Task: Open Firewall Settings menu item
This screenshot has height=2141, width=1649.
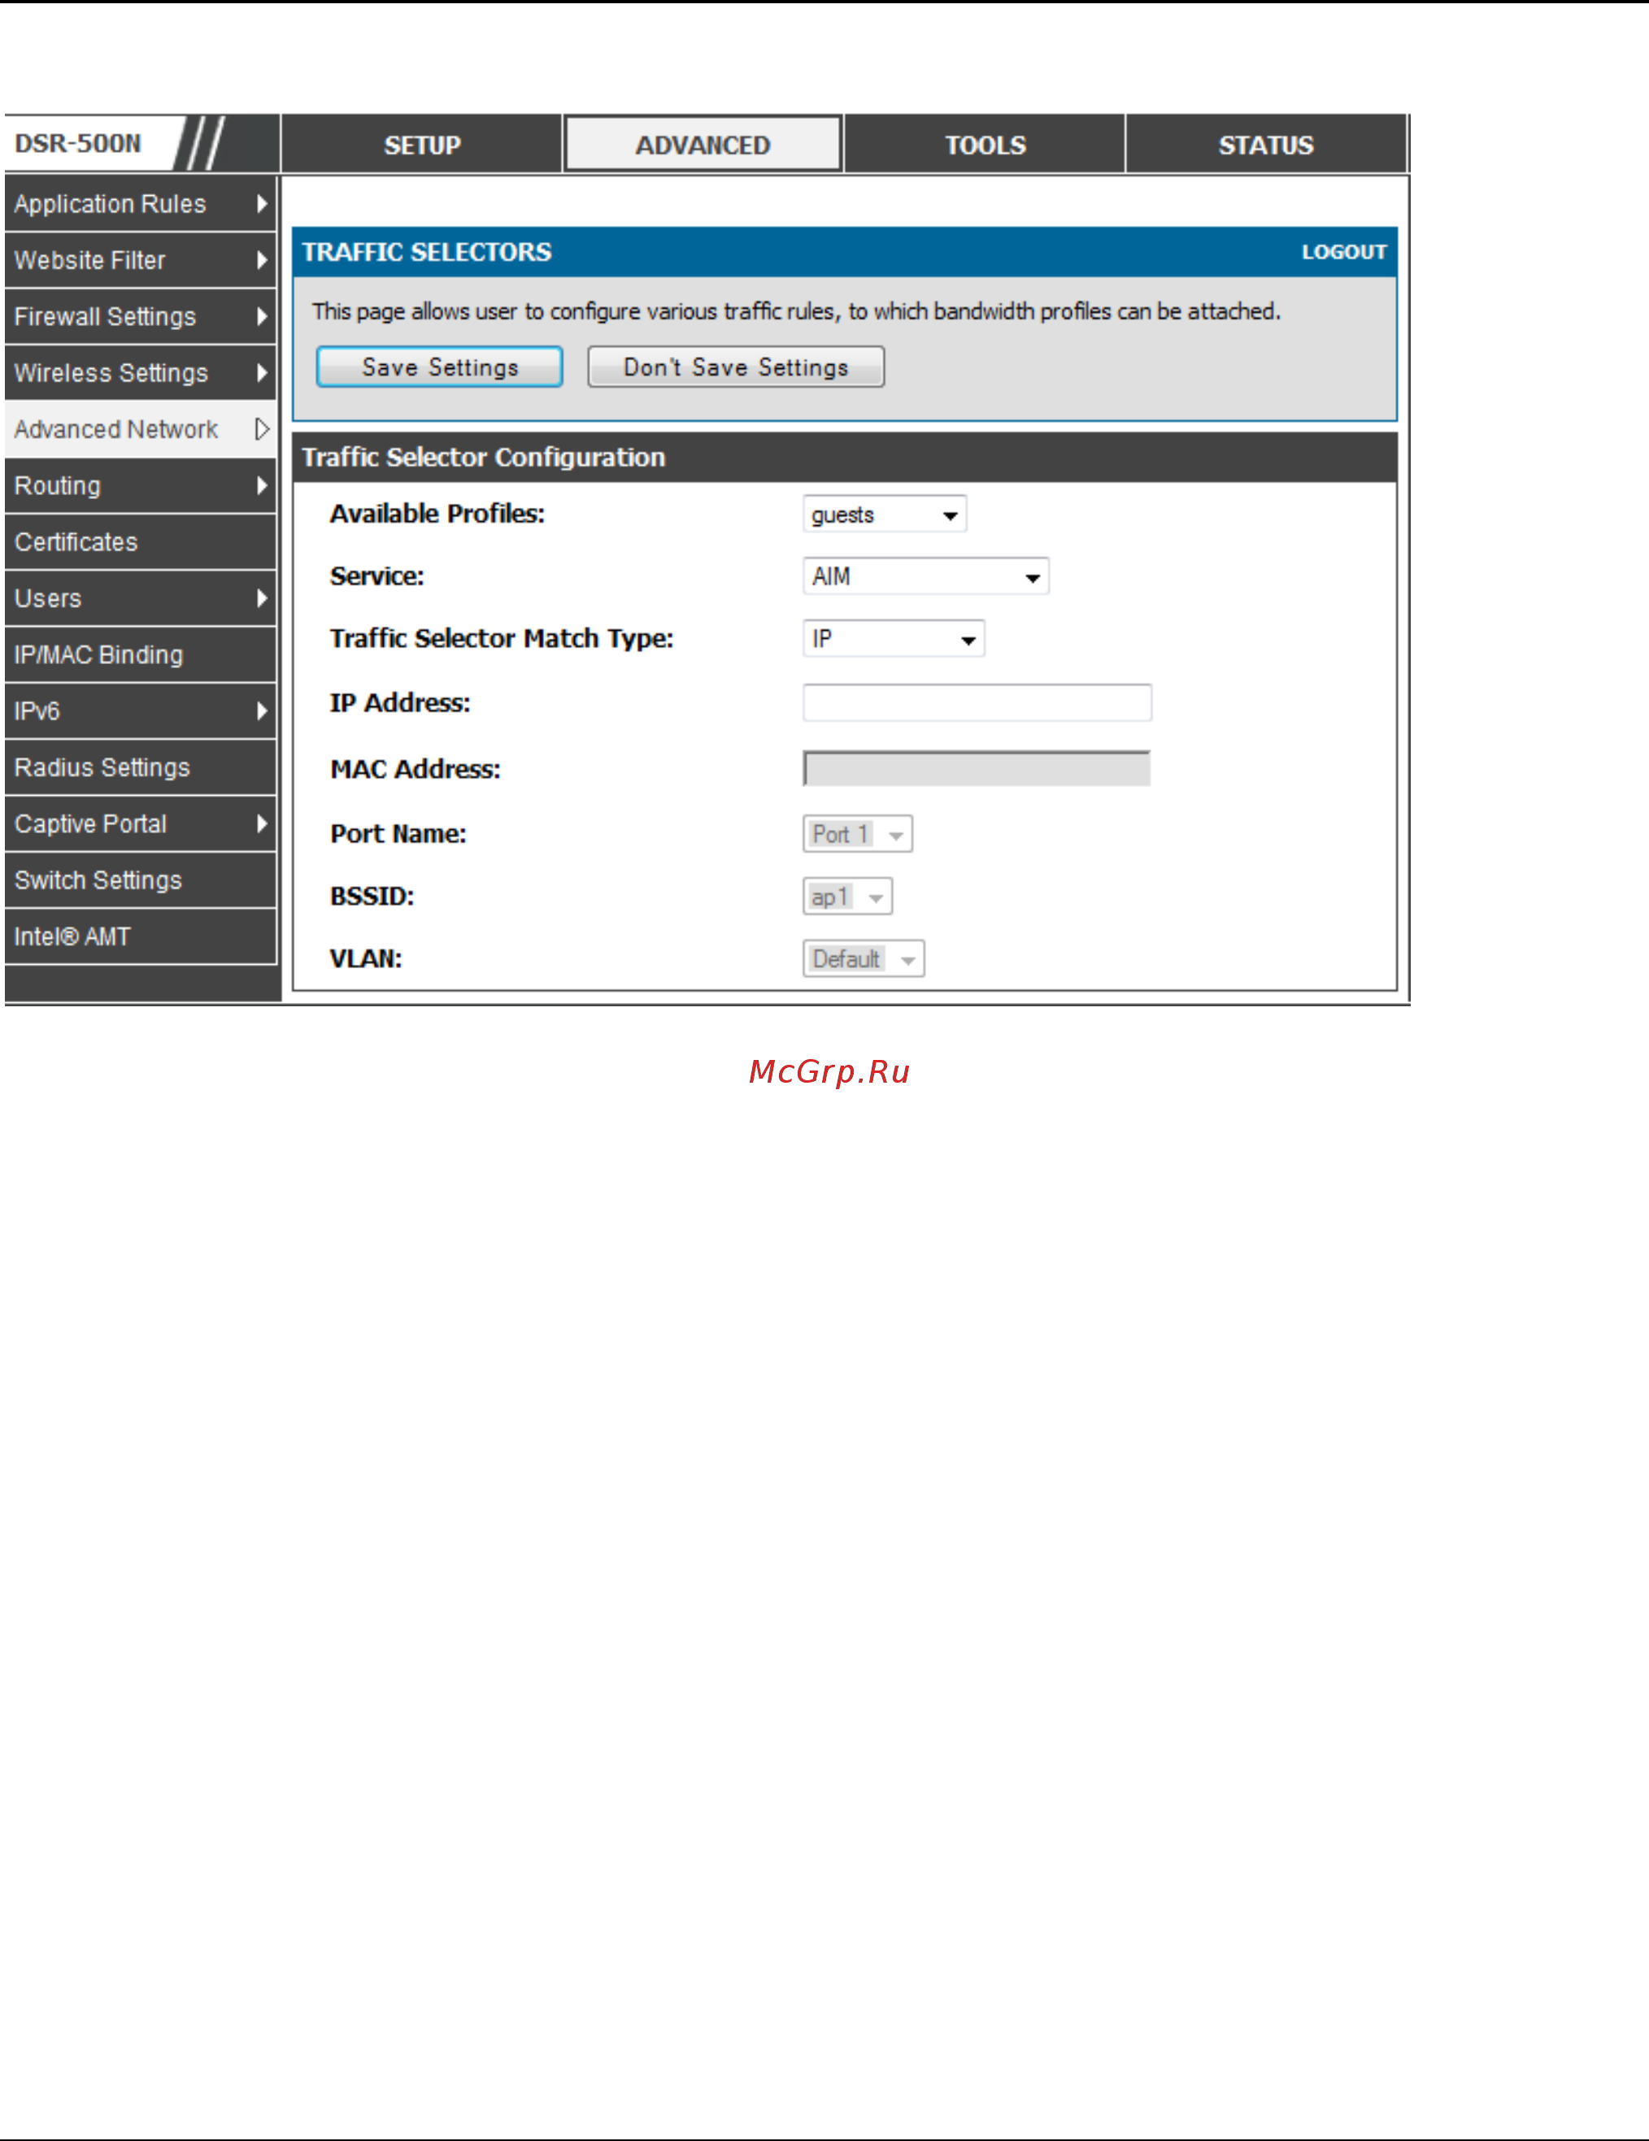Action: point(140,317)
